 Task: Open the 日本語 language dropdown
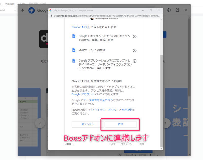69,144
